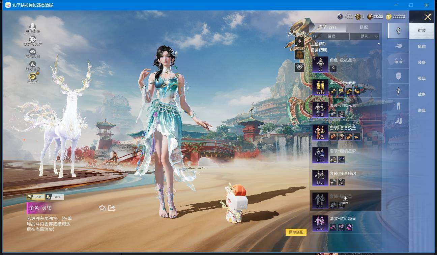Click the pink item icon last under 套装-炫彩糖果
Screen dimensions: 437x255
point(349,227)
